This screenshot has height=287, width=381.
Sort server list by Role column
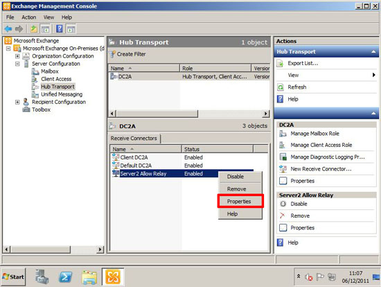click(215, 69)
